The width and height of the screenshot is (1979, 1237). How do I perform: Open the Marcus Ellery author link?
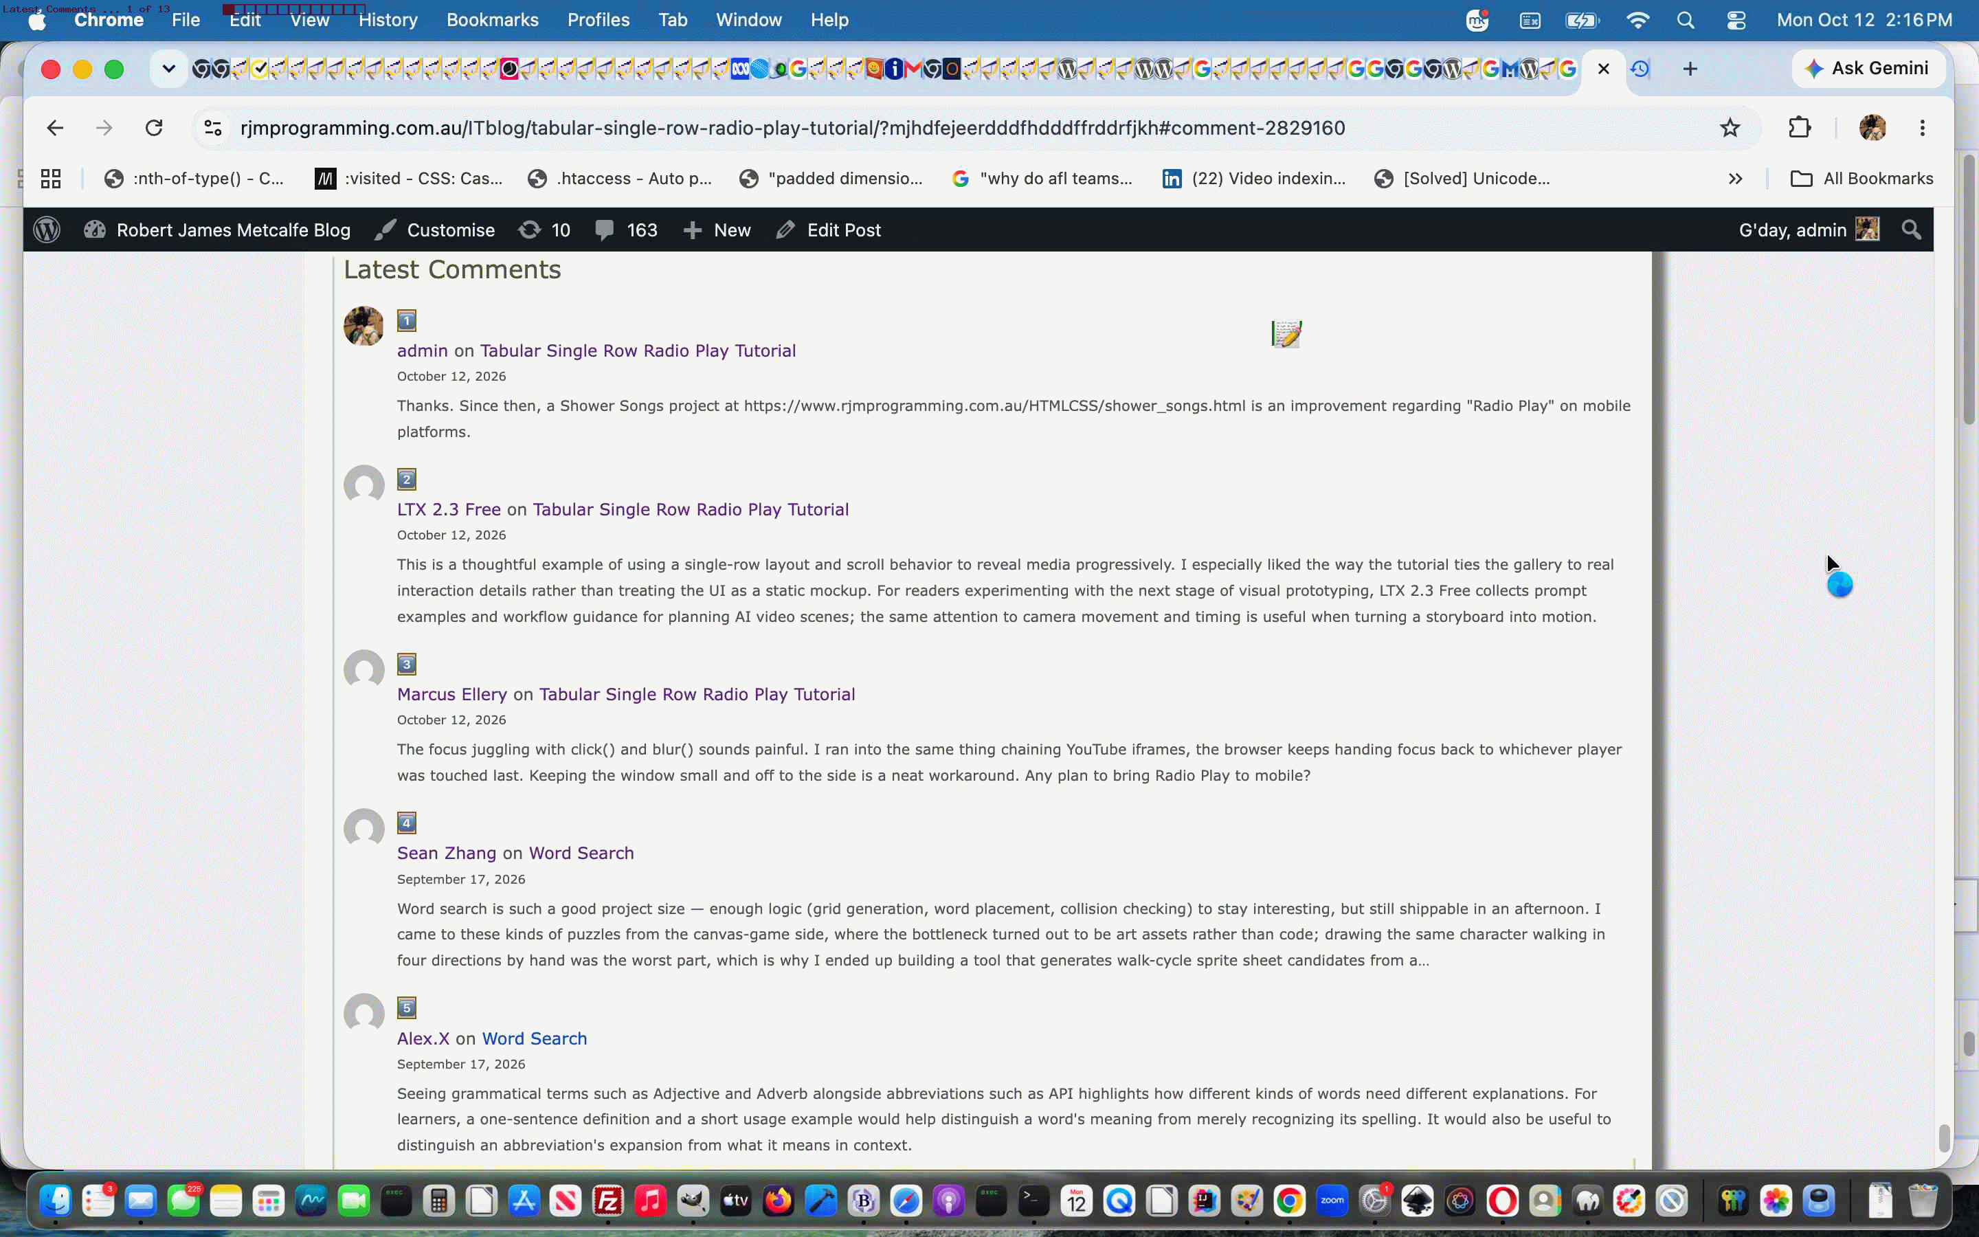pyautogui.click(x=451, y=694)
